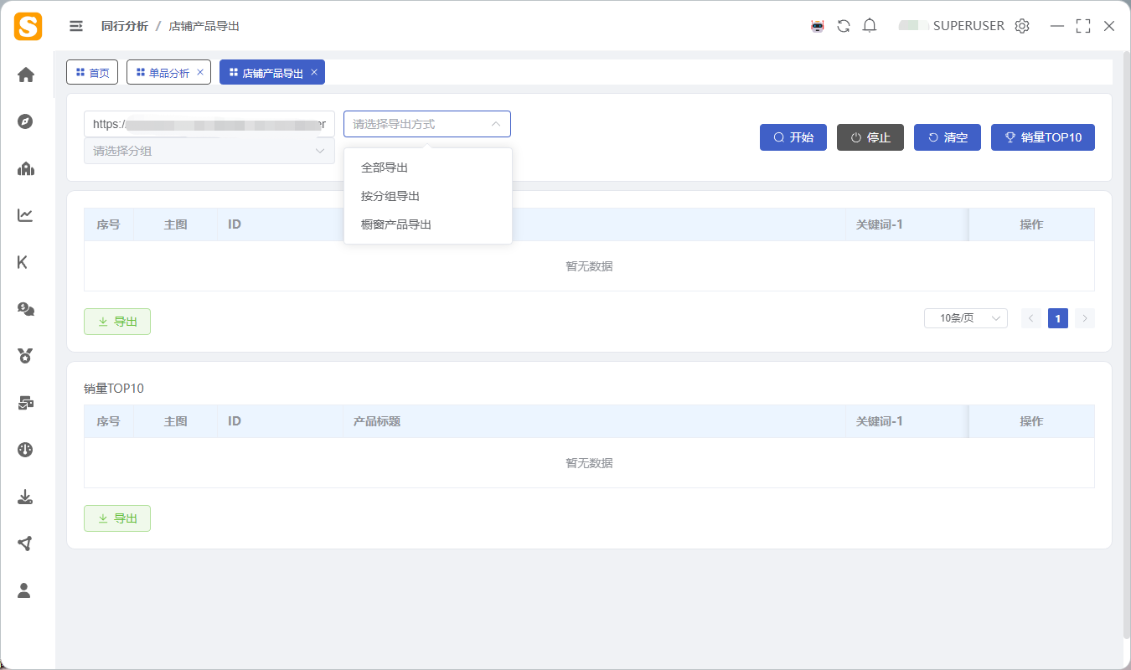Open the shop group sidebar icon
The image size is (1131, 670).
[x=25, y=168]
